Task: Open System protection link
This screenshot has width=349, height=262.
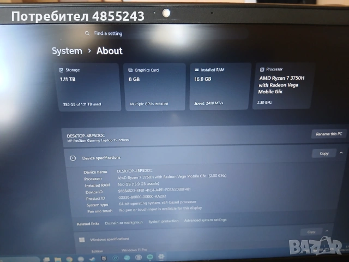Action: coord(164,221)
